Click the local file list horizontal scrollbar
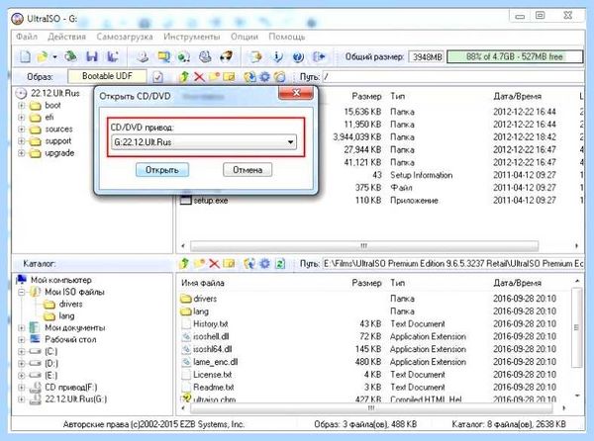The height and width of the screenshot is (441, 594). tap(371, 408)
